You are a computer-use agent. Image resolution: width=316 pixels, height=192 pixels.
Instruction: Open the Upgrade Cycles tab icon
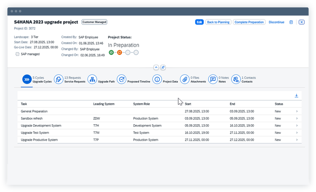click(27, 80)
